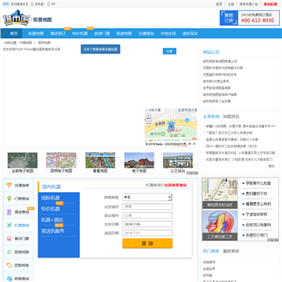Viewport: 282px width, 282px height.
Task: Open 旅游地图 in main navigation
Action: click(x=124, y=34)
